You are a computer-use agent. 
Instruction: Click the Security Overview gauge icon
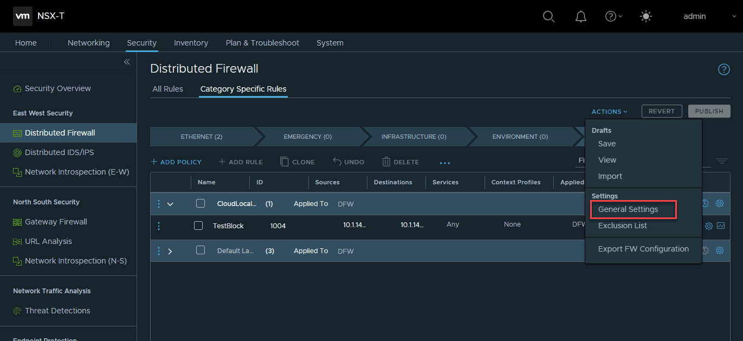17,89
